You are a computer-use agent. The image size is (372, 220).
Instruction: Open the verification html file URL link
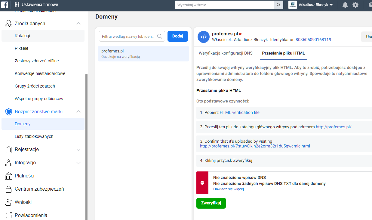[x=255, y=146]
